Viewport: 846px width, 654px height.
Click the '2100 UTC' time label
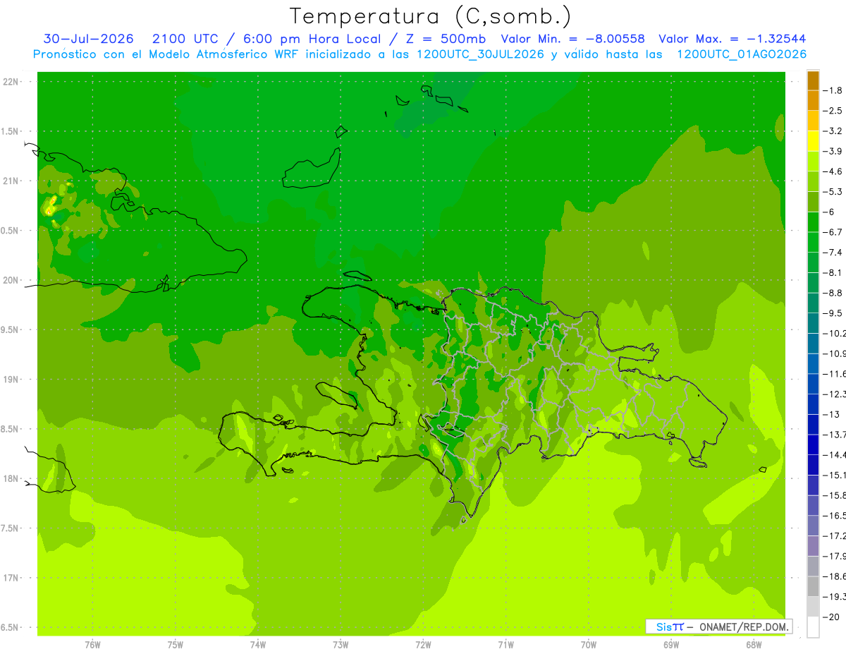[x=185, y=39]
